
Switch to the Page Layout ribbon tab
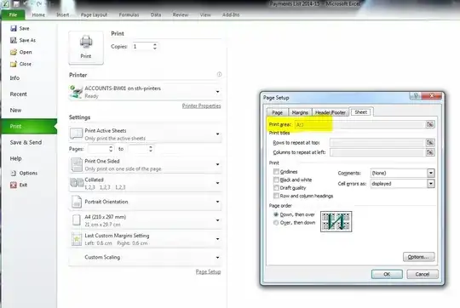[94, 14]
